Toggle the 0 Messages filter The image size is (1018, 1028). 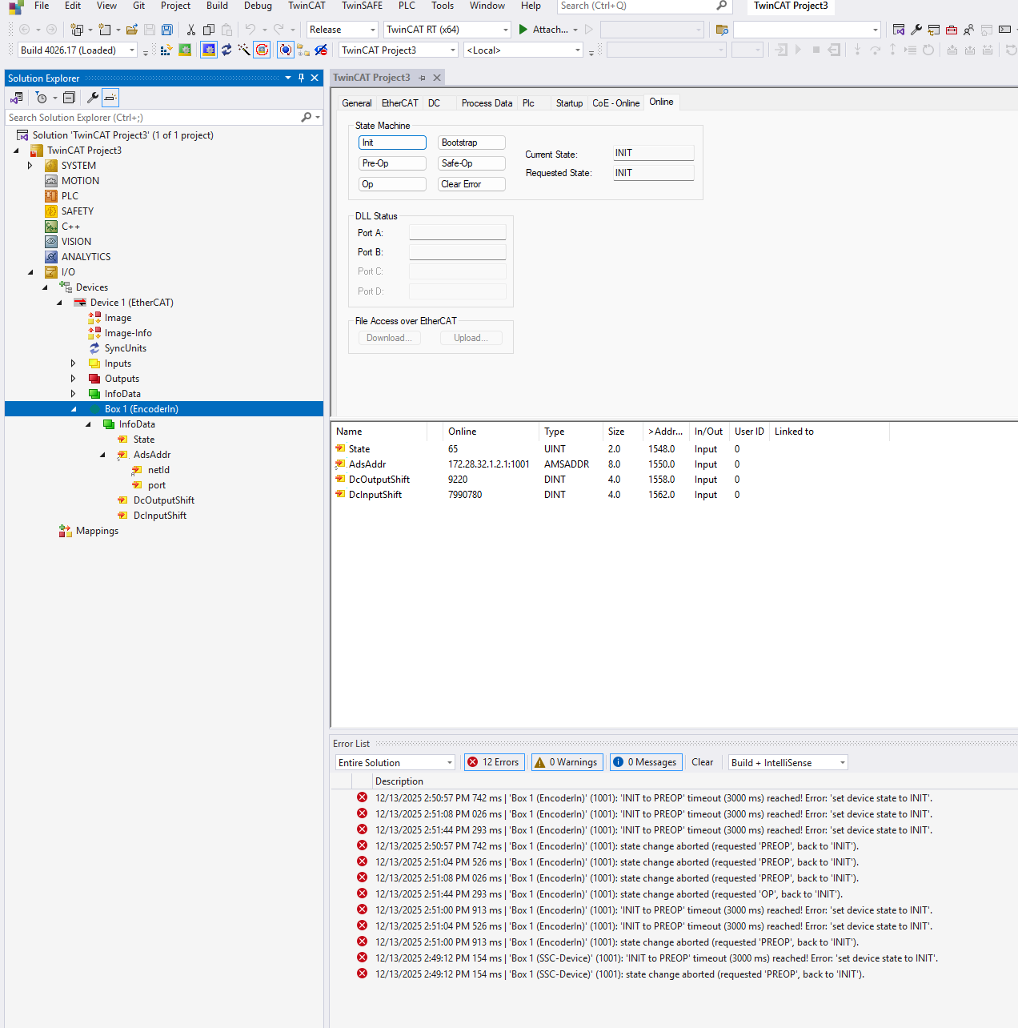tap(646, 762)
